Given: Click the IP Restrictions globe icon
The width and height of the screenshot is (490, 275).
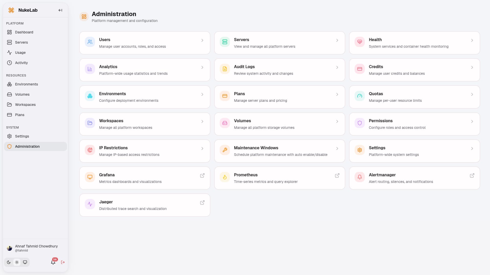Looking at the screenshot, I should (90, 150).
